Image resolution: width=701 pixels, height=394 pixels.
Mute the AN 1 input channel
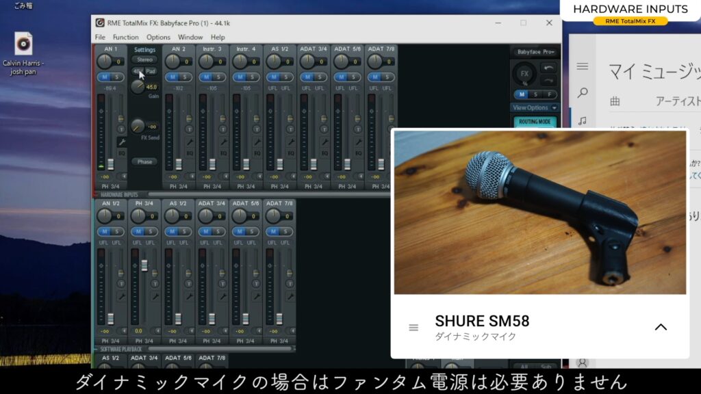pyautogui.click(x=105, y=77)
